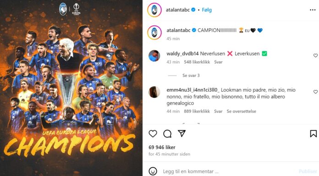Viewport: 319px width, 176px height.
Task: Open atalantabc avatar beside caption
Action: click(154, 33)
